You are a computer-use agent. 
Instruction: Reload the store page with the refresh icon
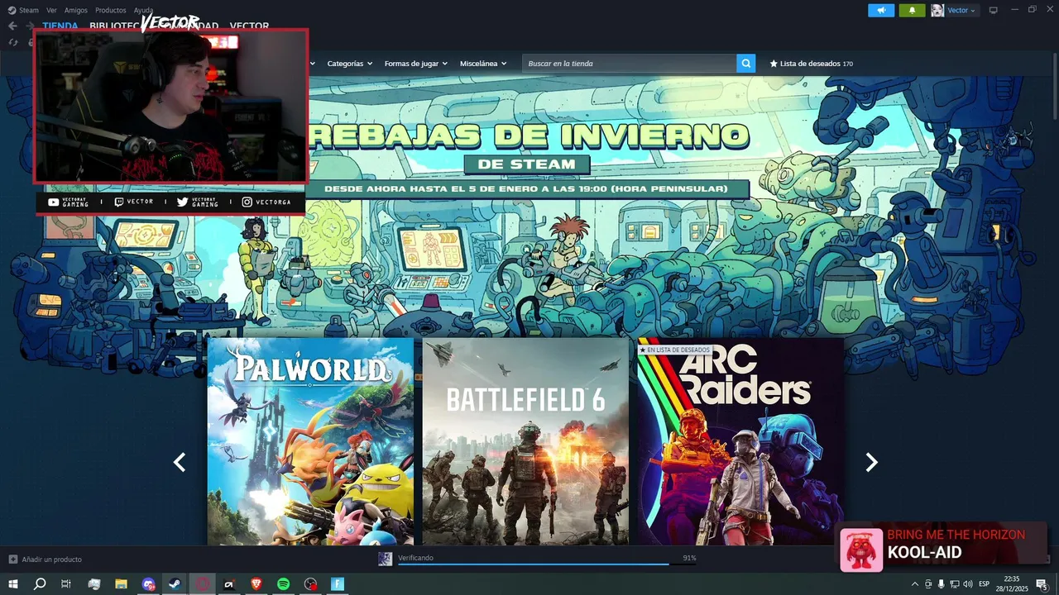13,42
